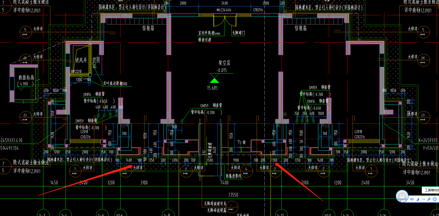Select the 7400 dimension text
Viewport: 439px width, 216px height.
click(224, 183)
